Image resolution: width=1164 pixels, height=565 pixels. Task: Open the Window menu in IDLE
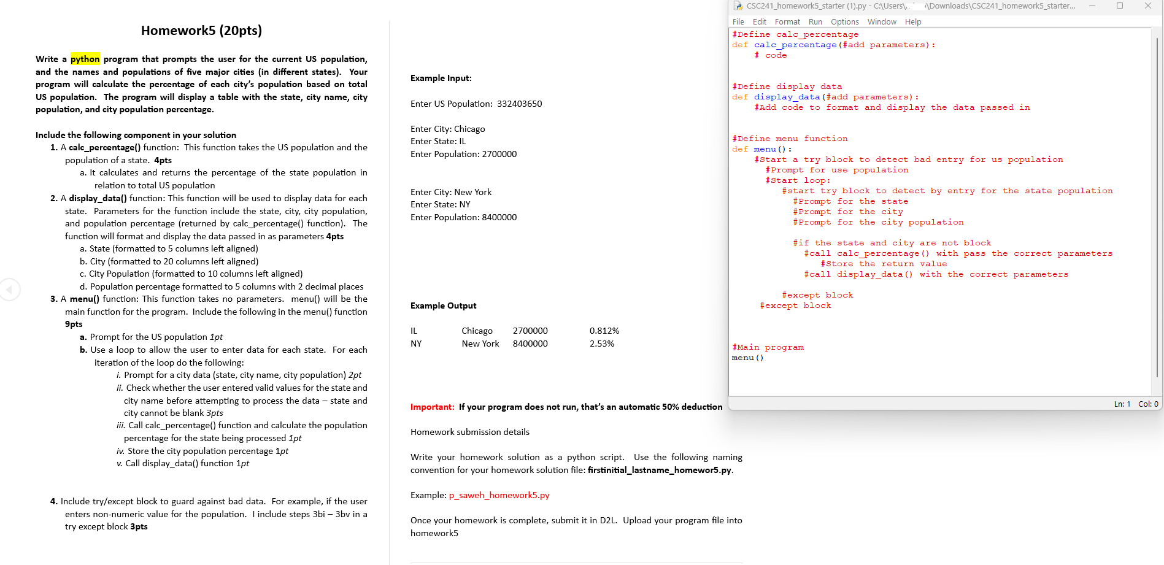[882, 21]
